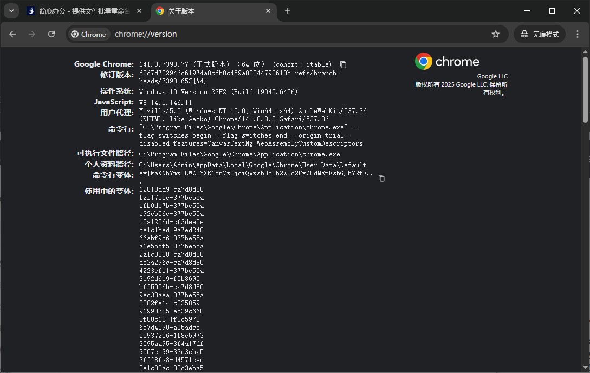Click the Chrome chip in the address bar
This screenshot has width=590, height=373.
point(88,34)
